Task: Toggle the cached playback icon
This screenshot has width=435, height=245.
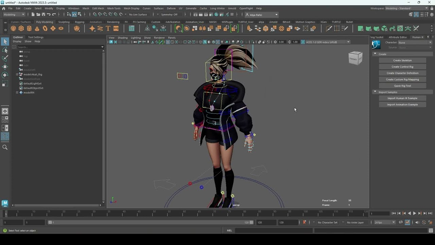Action: (407, 222)
